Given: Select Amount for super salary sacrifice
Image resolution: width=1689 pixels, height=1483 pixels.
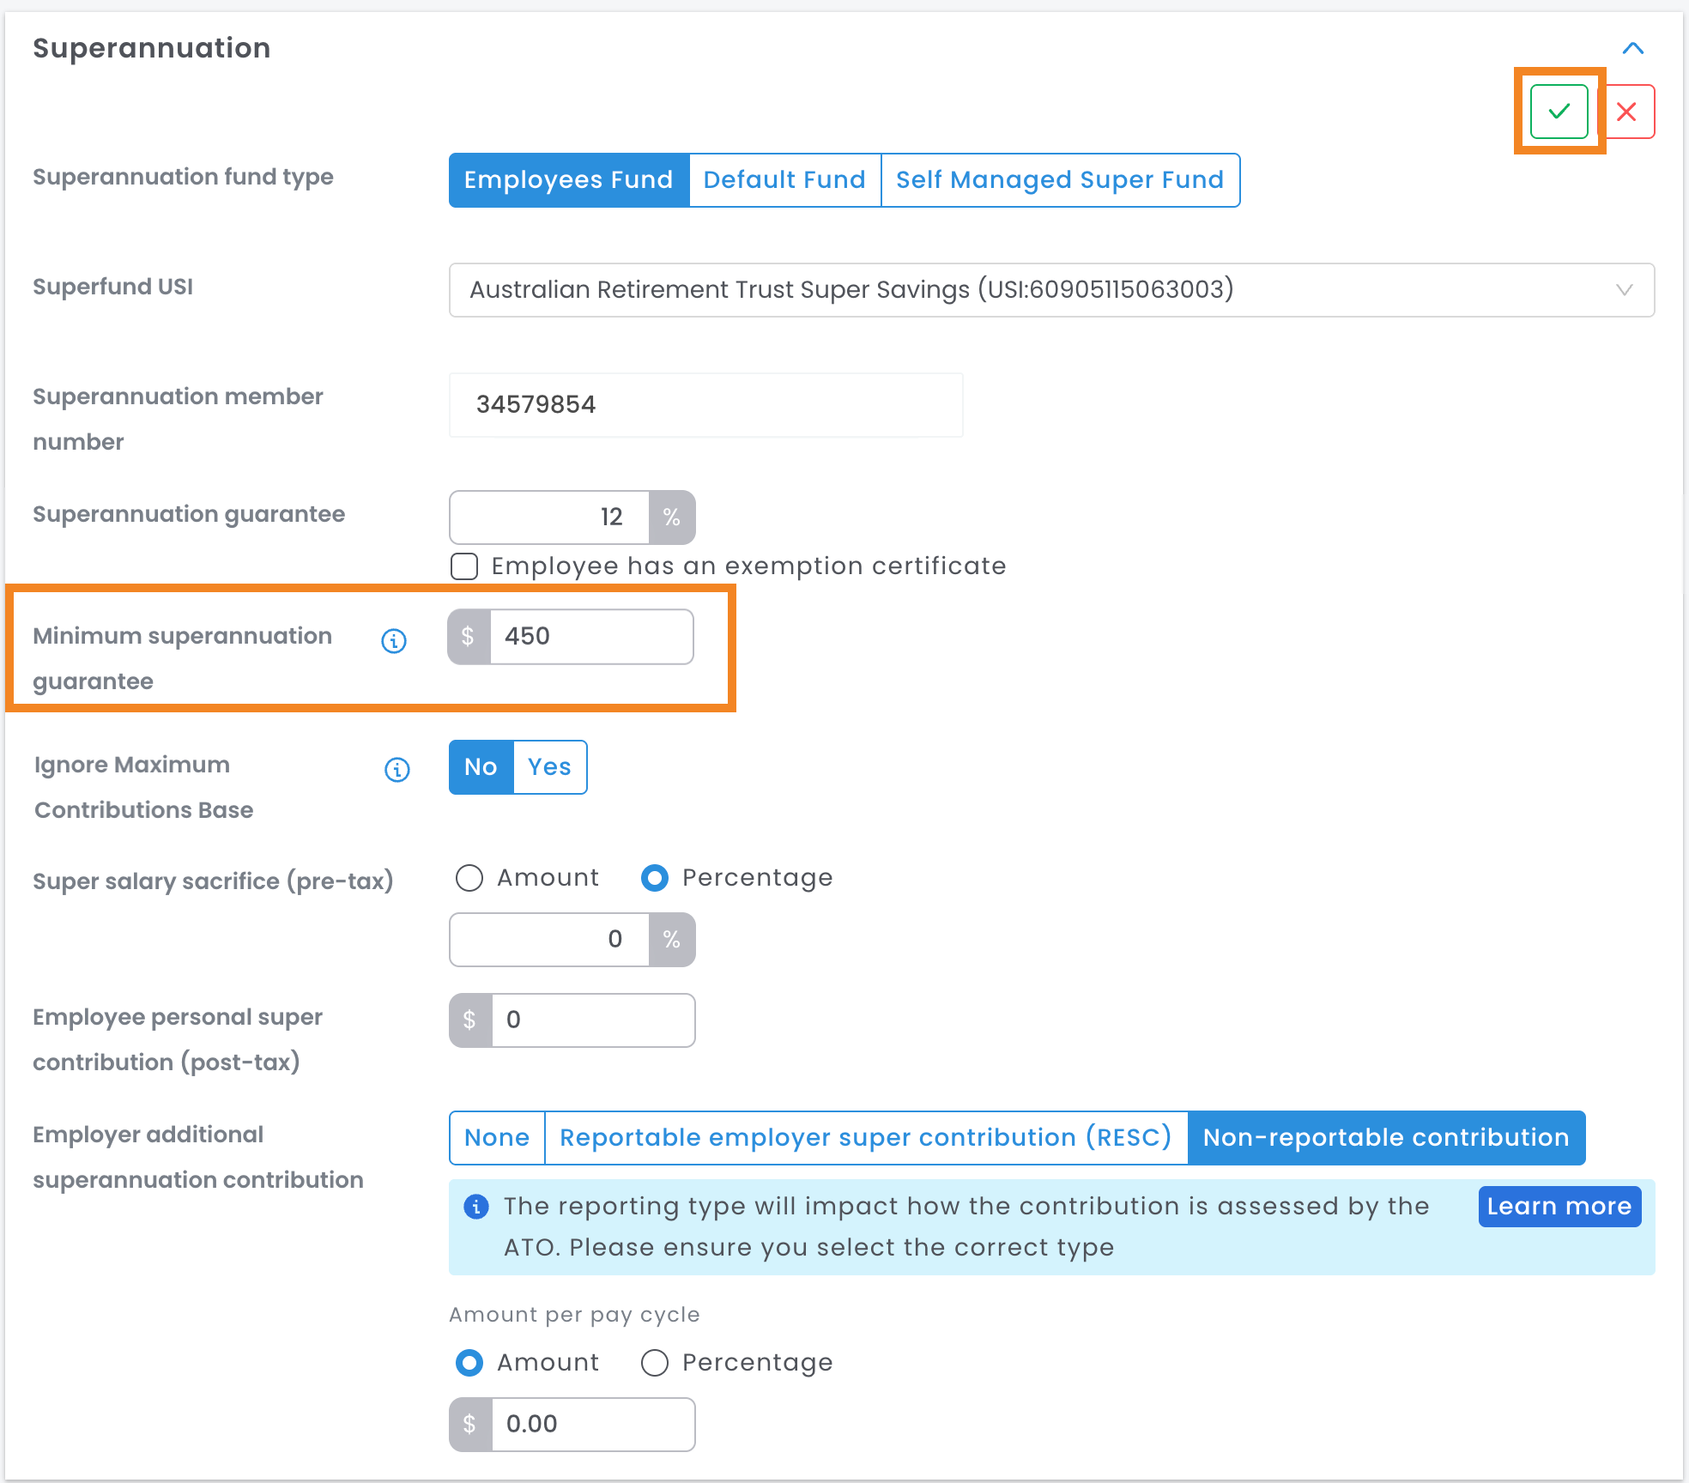Looking at the screenshot, I should (x=469, y=878).
